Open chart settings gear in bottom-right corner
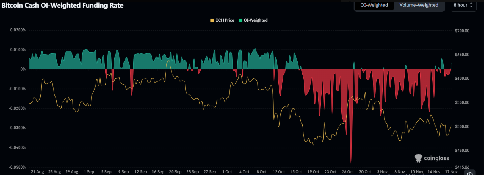Screen dimensions: 484x175 pos(469,173)
